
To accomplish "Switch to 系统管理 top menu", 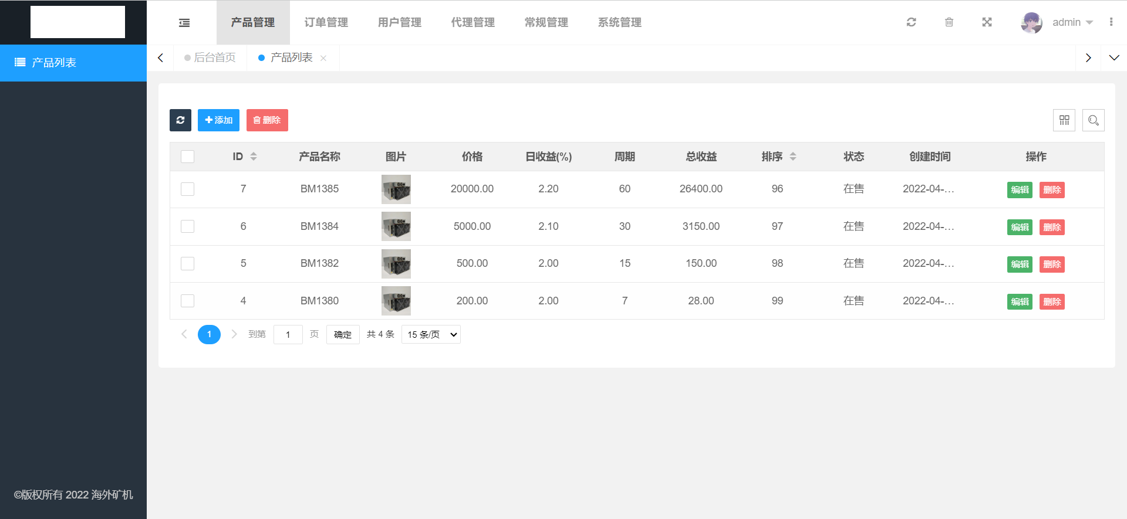I will [620, 22].
